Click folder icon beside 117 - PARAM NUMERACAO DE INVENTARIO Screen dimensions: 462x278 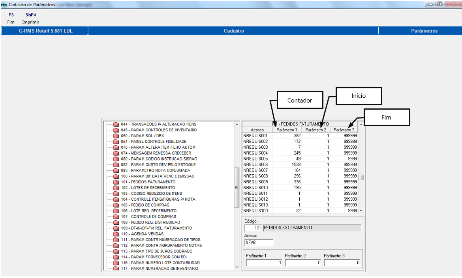coord(116,268)
